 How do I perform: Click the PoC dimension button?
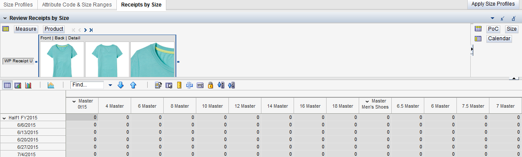pos(493,29)
